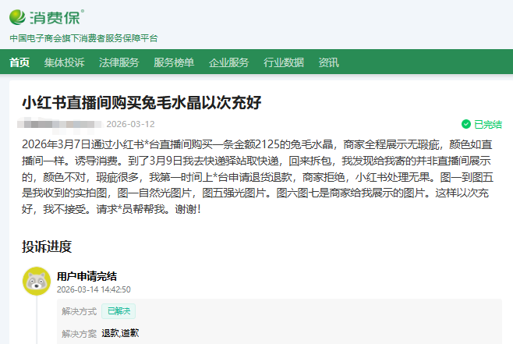Click the timestamp 2026-03-14 14:42:50
The width and height of the screenshot is (513, 344).
(94, 289)
